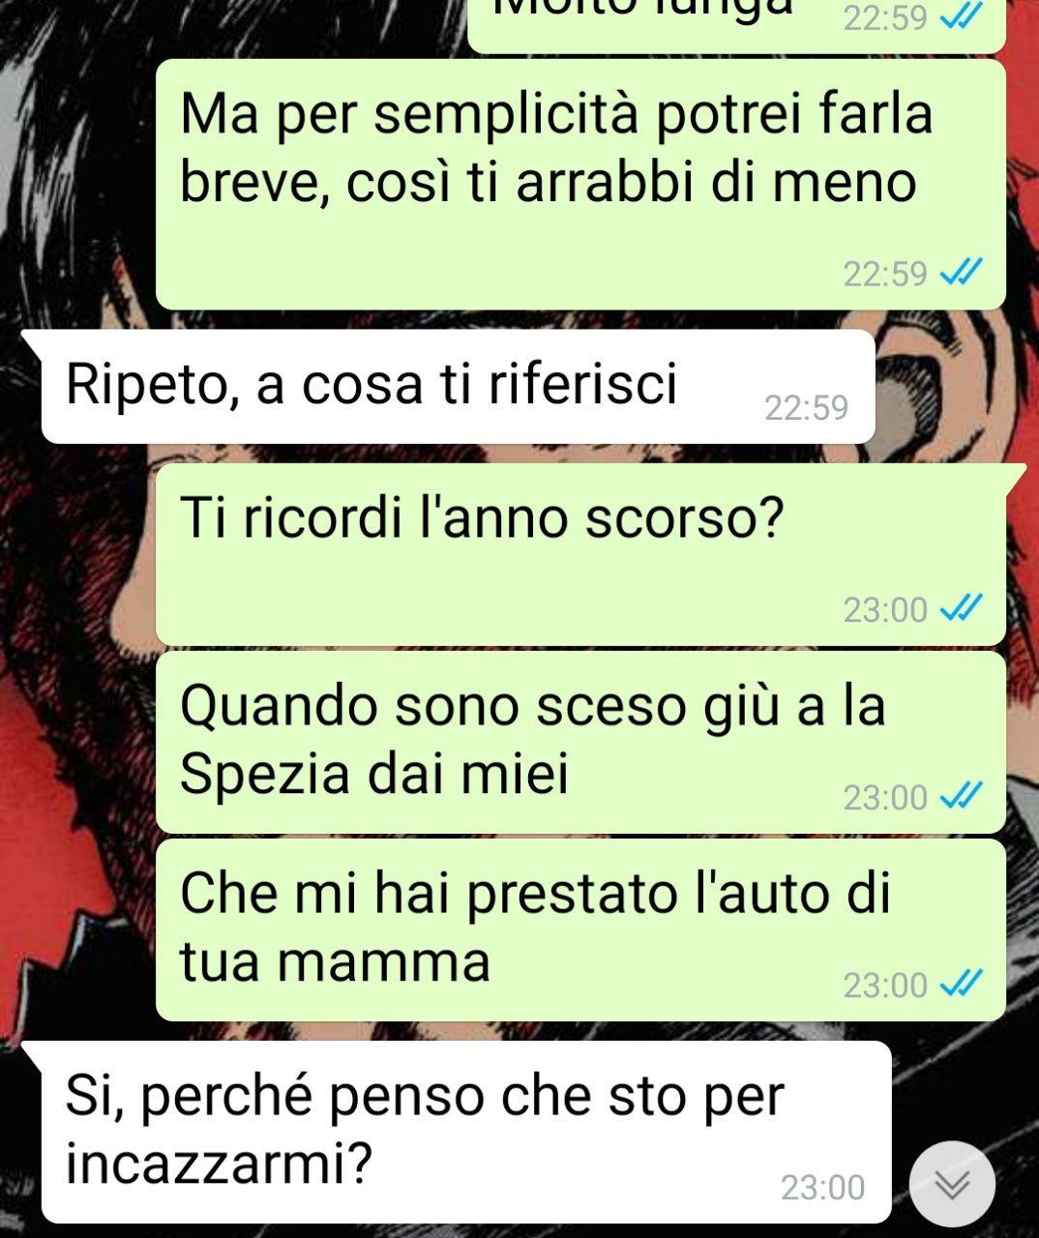This screenshot has height=1238, width=1039.
Task: Tap read ticks on 'così ti arrabbi di meno'
Action: (962, 273)
